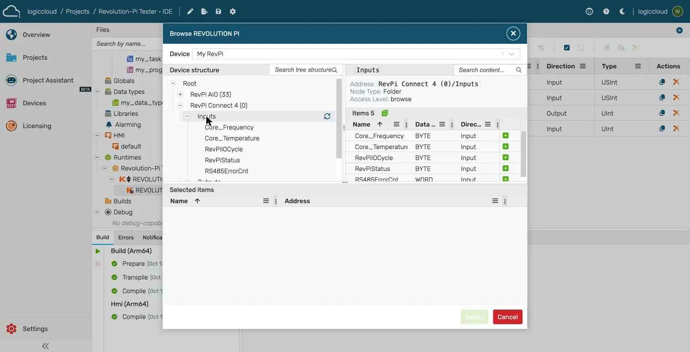
Task: Switch to the Build tab
Action: coord(103,237)
